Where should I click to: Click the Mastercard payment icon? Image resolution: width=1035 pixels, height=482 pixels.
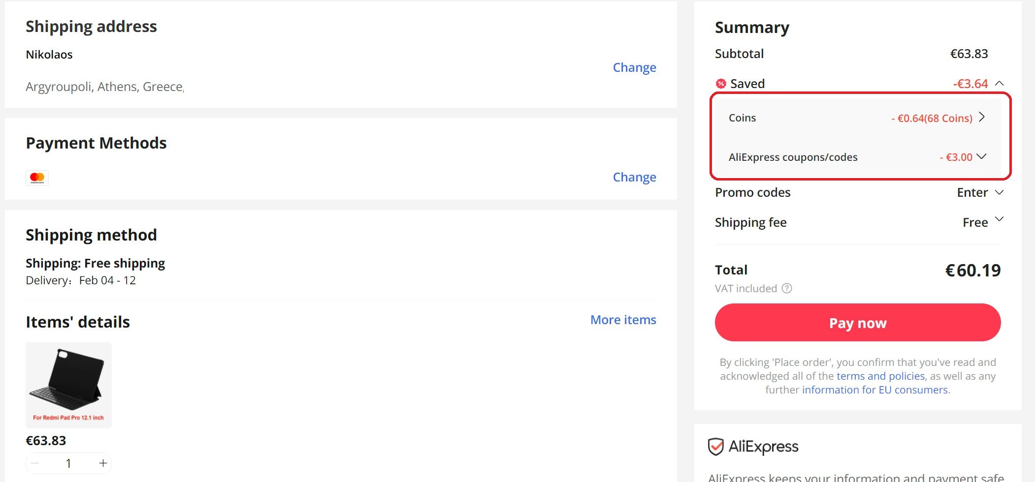(37, 178)
